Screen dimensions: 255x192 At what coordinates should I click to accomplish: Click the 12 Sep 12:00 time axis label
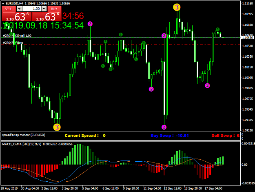tap(173, 188)
